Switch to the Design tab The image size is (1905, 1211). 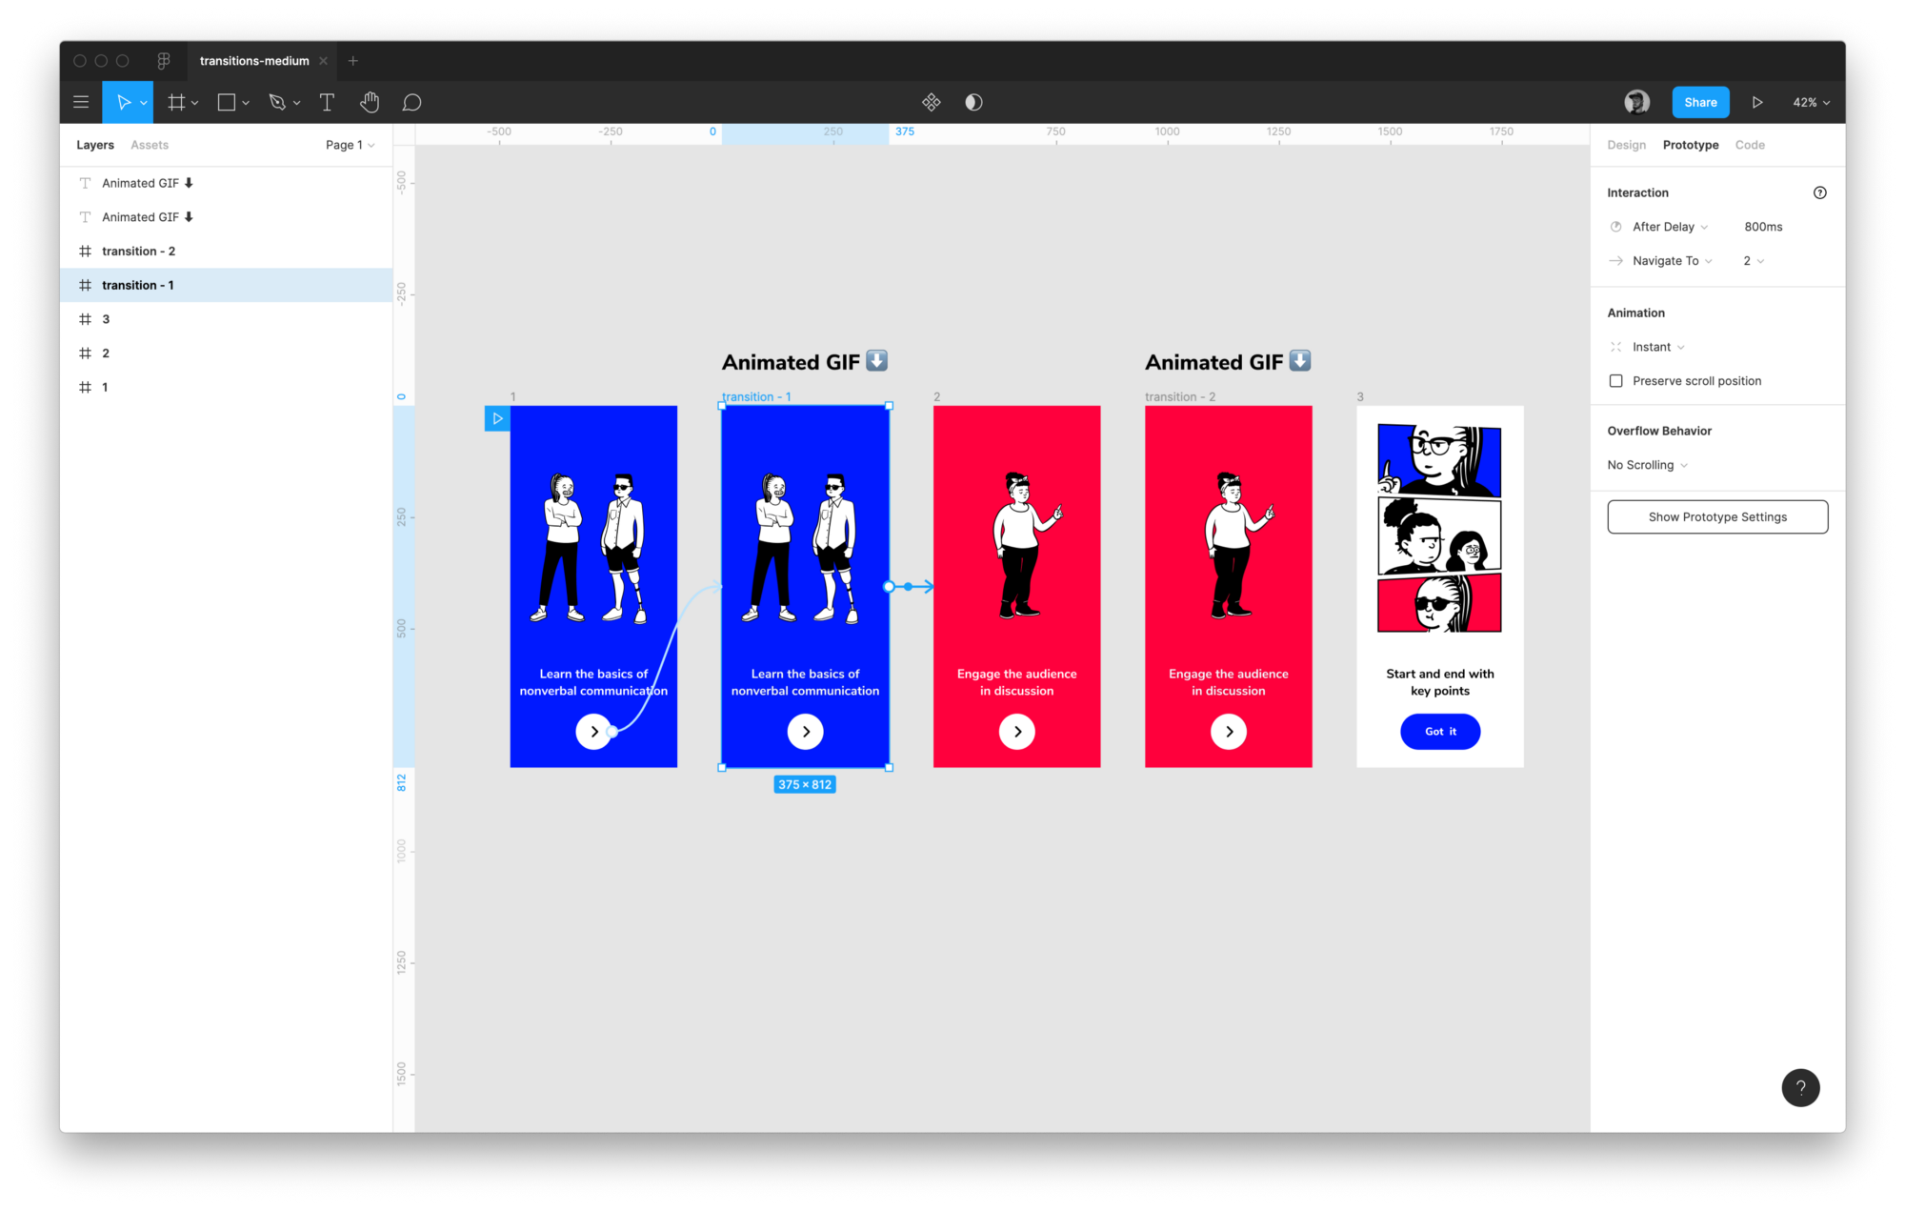click(x=1625, y=145)
